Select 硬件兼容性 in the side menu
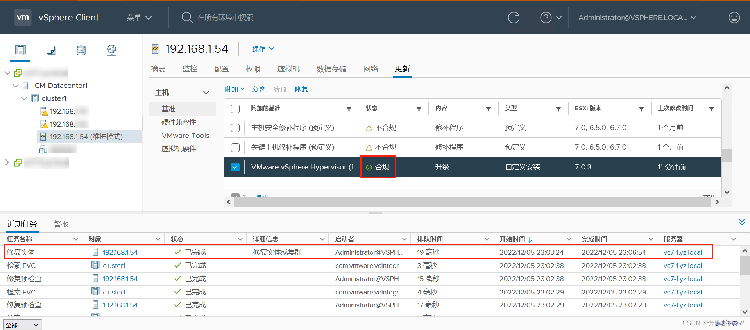The width and height of the screenshot is (750, 330). click(179, 122)
